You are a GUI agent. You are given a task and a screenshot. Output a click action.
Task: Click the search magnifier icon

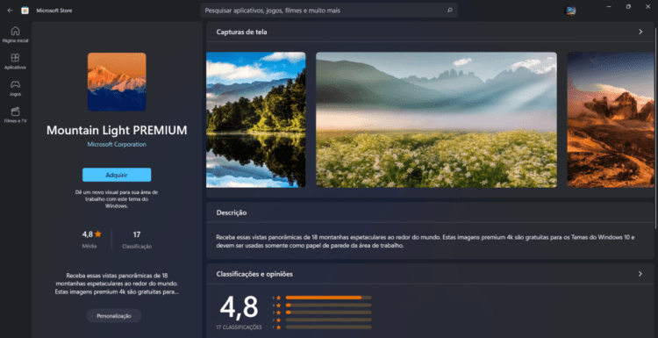click(x=450, y=10)
